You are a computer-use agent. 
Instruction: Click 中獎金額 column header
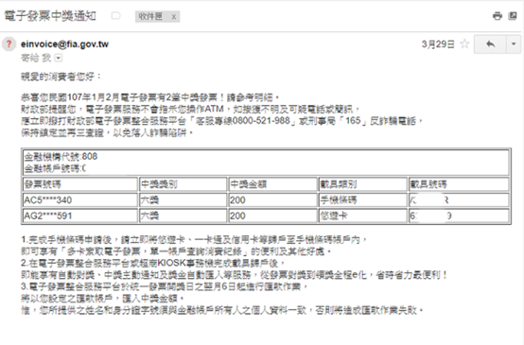click(x=272, y=184)
